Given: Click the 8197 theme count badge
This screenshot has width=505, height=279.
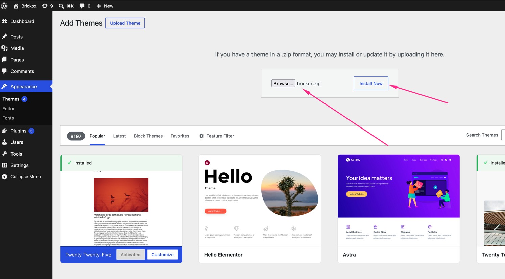Looking at the screenshot, I should (x=76, y=136).
